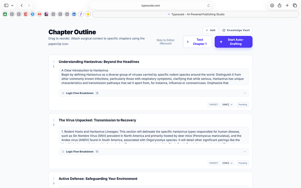Open the gray C pinned tab beside the O tab

[x=12, y=14]
